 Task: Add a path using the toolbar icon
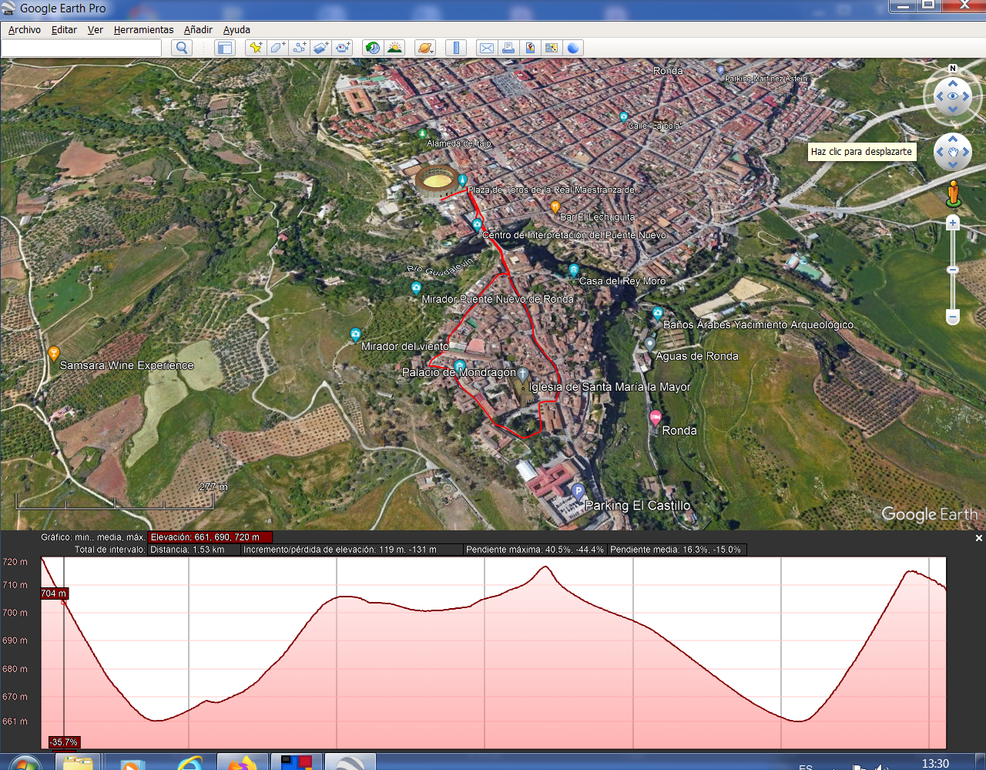300,48
